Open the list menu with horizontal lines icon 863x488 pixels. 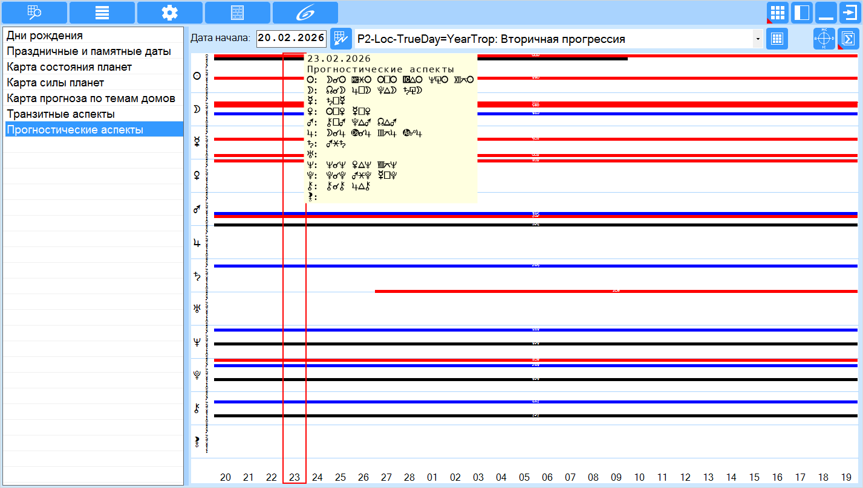[102, 12]
